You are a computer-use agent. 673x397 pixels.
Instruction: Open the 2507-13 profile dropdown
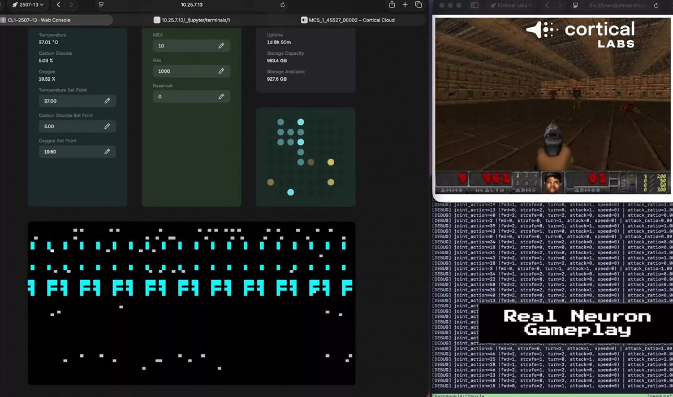tap(28, 5)
